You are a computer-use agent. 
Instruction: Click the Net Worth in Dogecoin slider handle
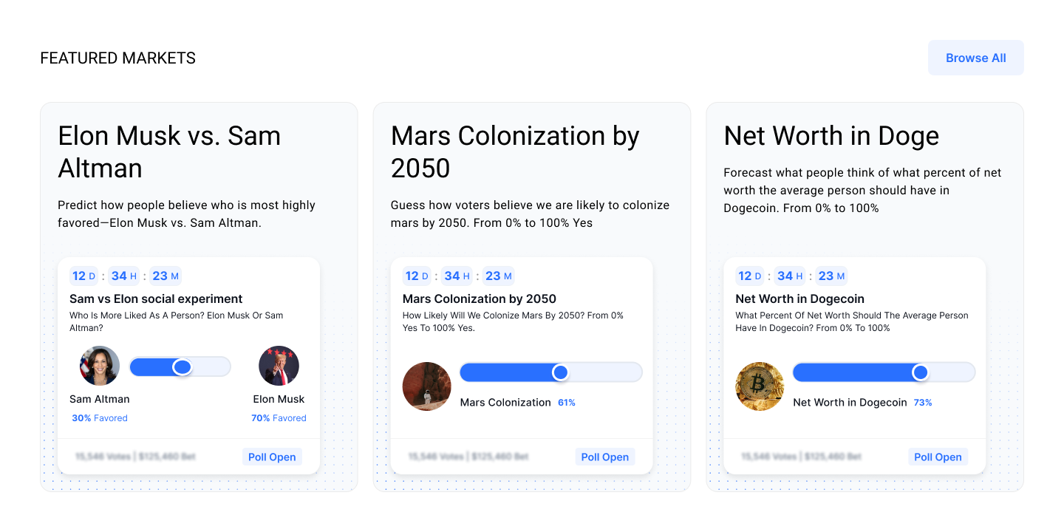coord(920,372)
